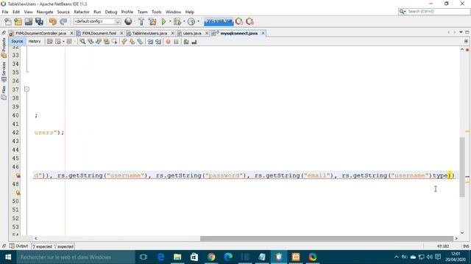The height and width of the screenshot is (264, 471).
Task: Click the Find Selection magnifier icon
Action: (82, 42)
